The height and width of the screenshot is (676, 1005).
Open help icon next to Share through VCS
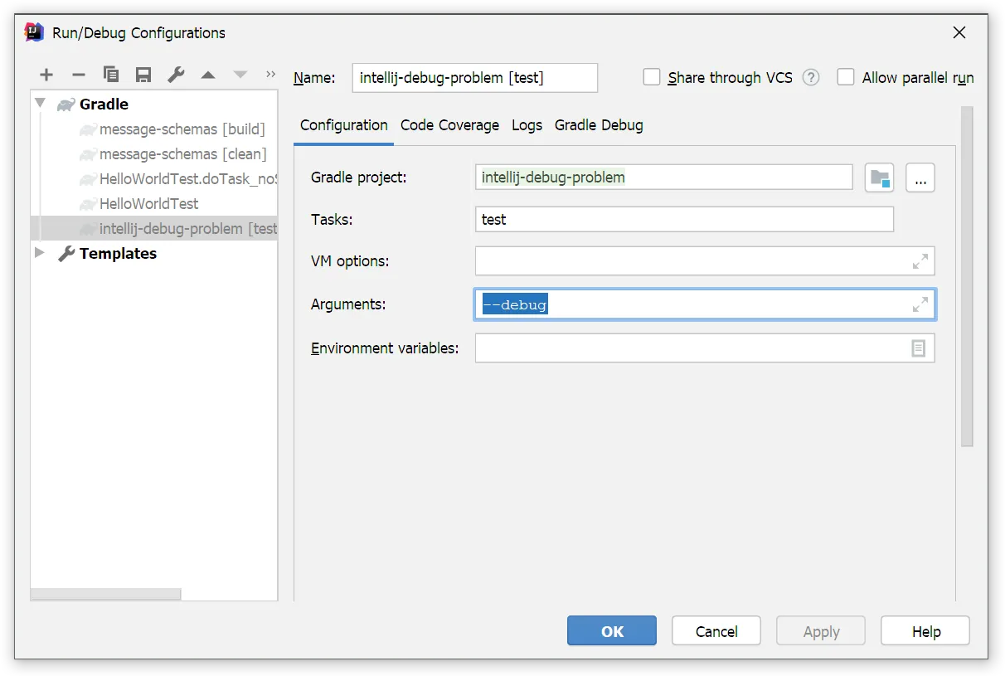[811, 77]
